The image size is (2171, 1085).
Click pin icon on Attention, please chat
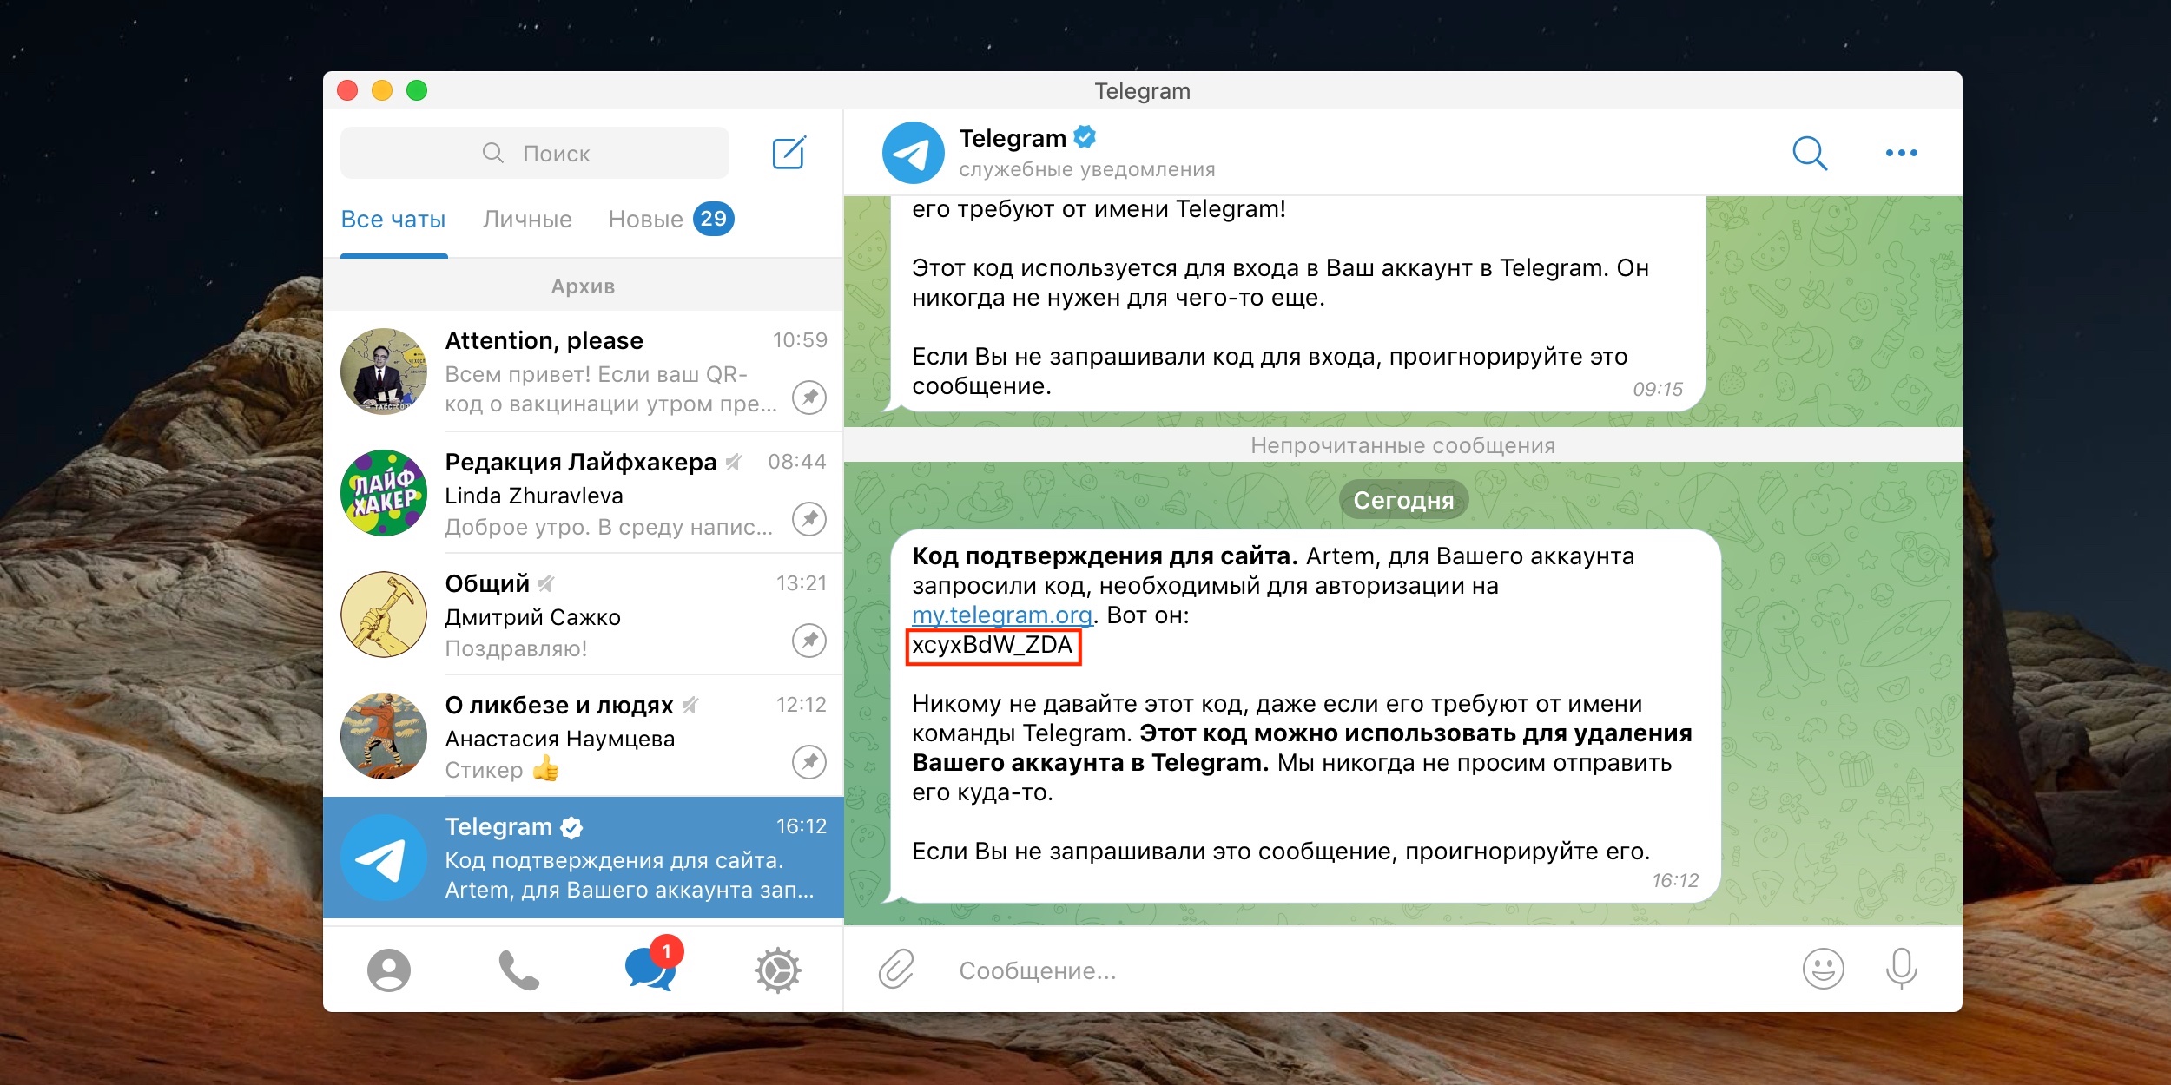[x=809, y=397]
